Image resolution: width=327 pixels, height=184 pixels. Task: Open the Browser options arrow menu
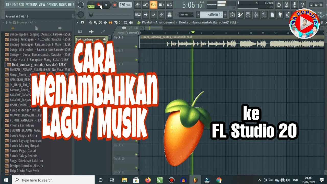(x=3, y=22)
